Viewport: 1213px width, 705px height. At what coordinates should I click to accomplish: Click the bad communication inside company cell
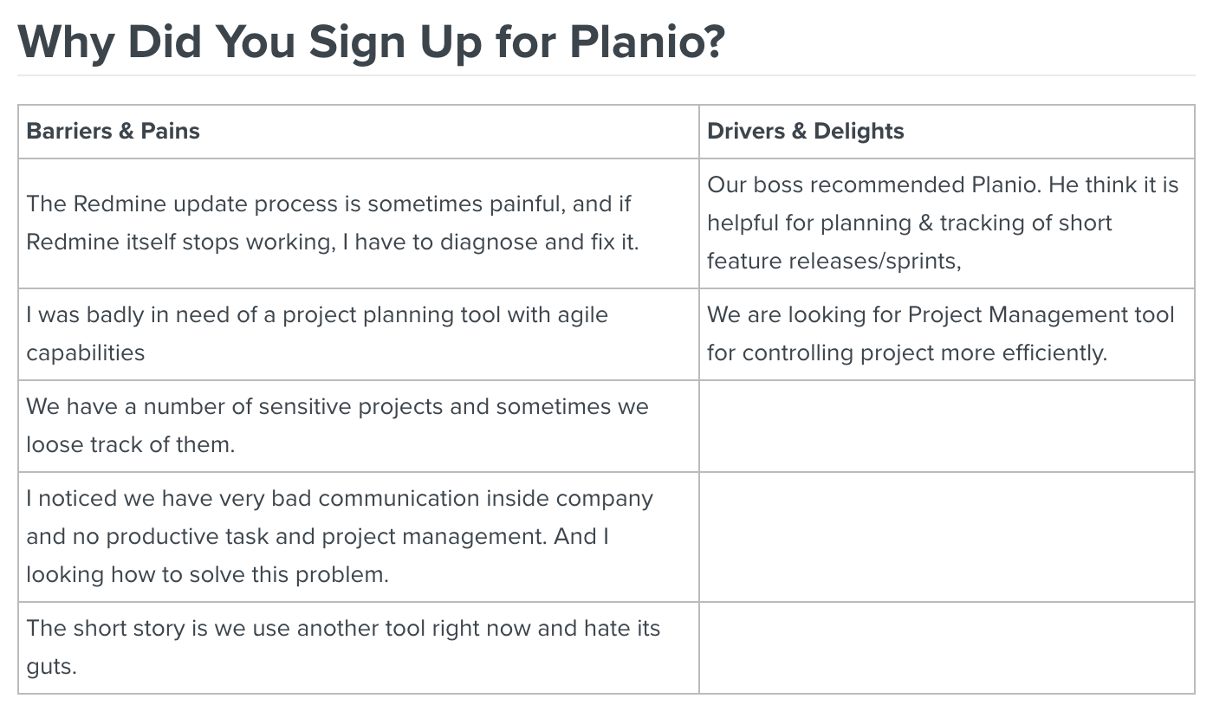coord(359,537)
